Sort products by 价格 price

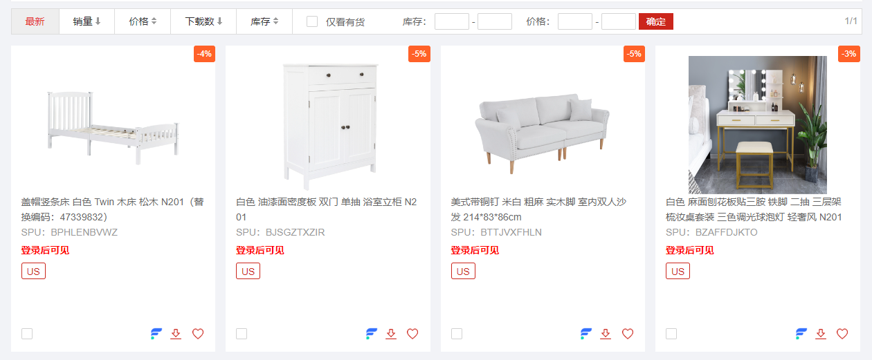(142, 21)
